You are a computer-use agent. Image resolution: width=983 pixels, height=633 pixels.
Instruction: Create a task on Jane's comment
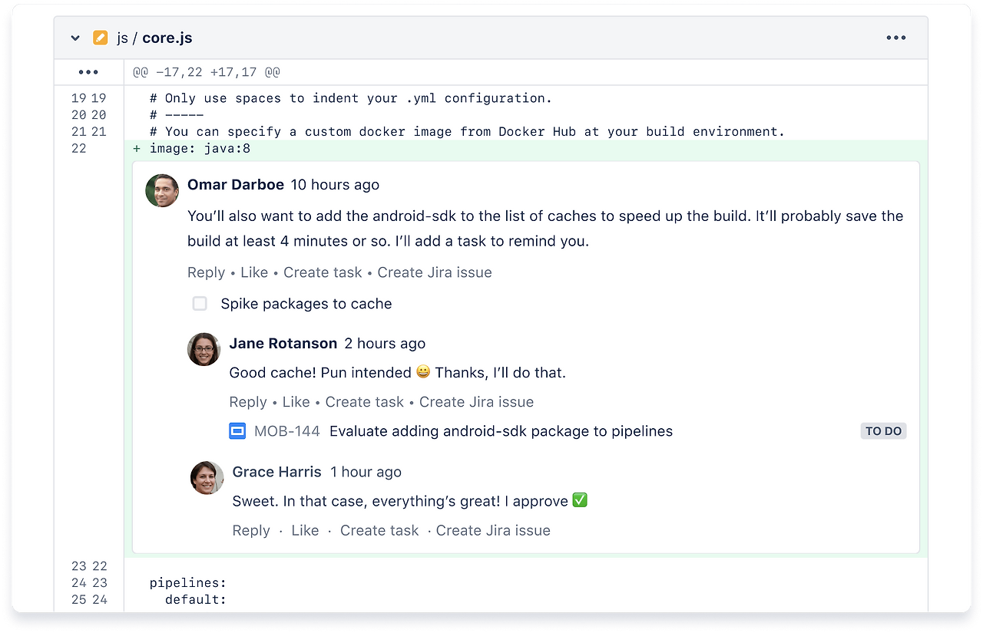pos(365,401)
